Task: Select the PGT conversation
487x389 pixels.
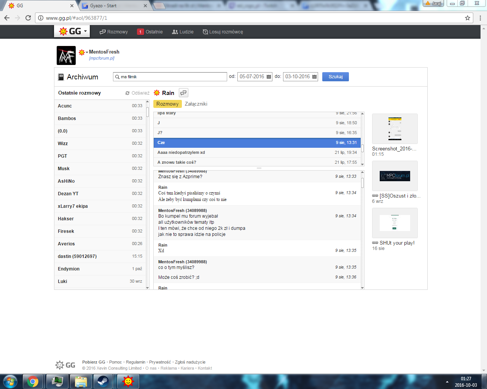Action: pyautogui.click(x=100, y=156)
